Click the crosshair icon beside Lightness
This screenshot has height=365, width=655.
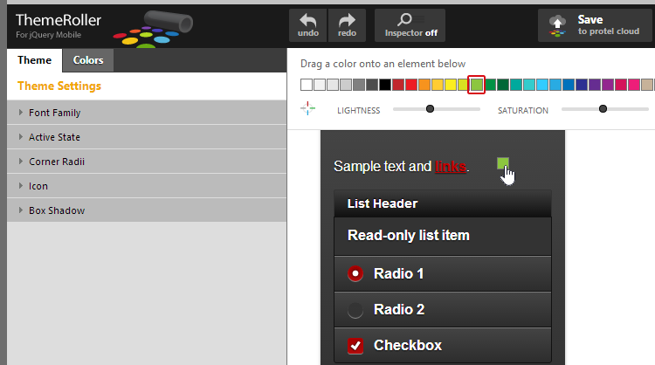click(x=307, y=109)
